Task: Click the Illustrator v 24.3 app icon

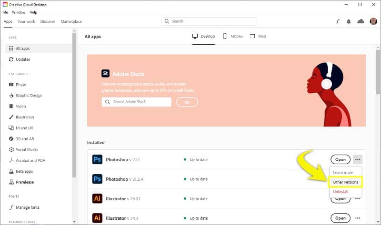Action: tap(97, 218)
